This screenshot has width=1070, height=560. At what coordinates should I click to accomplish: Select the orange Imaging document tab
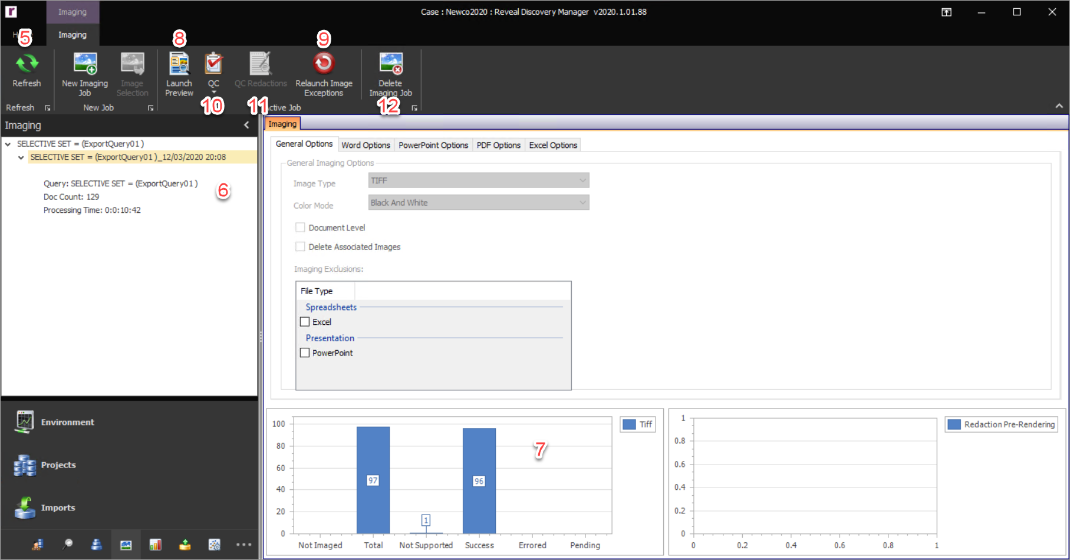point(283,124)
